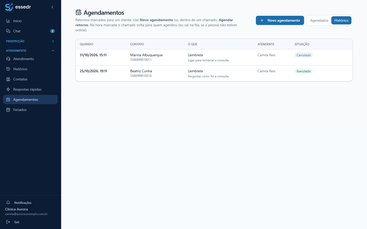
Task: Click phone number 5586999010018
Action: 141,76
